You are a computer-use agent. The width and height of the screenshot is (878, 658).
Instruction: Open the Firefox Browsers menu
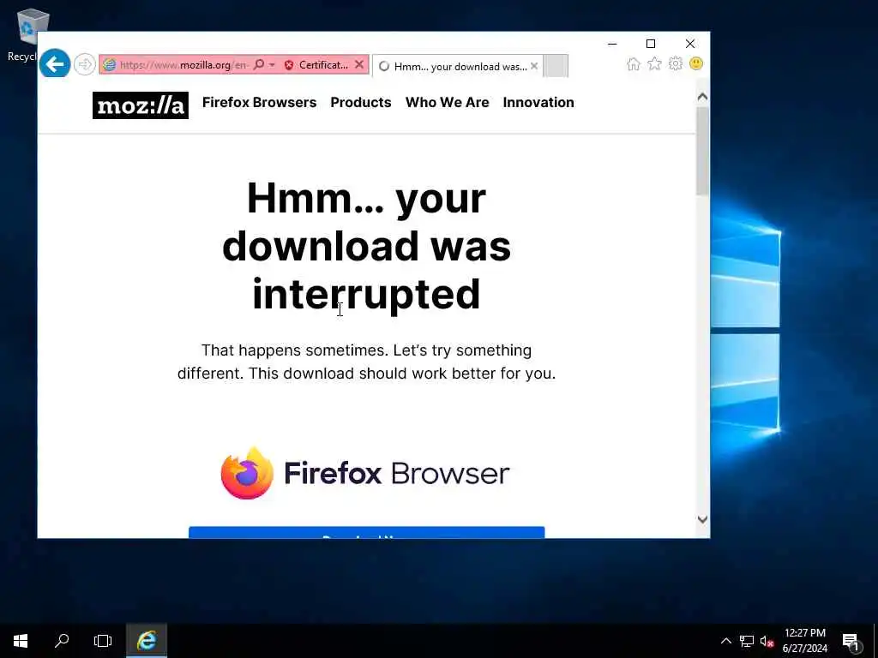pyautogui.click(x=259, y=103)
